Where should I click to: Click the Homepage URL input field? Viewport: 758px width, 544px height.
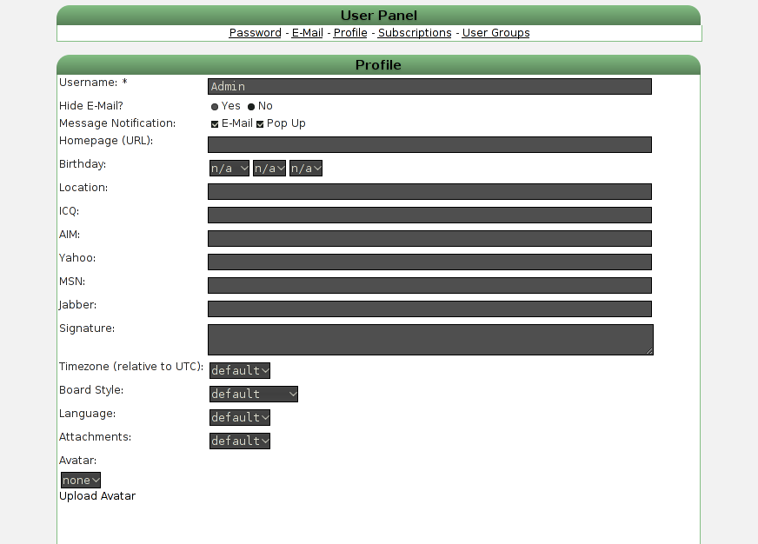[429, 144]
